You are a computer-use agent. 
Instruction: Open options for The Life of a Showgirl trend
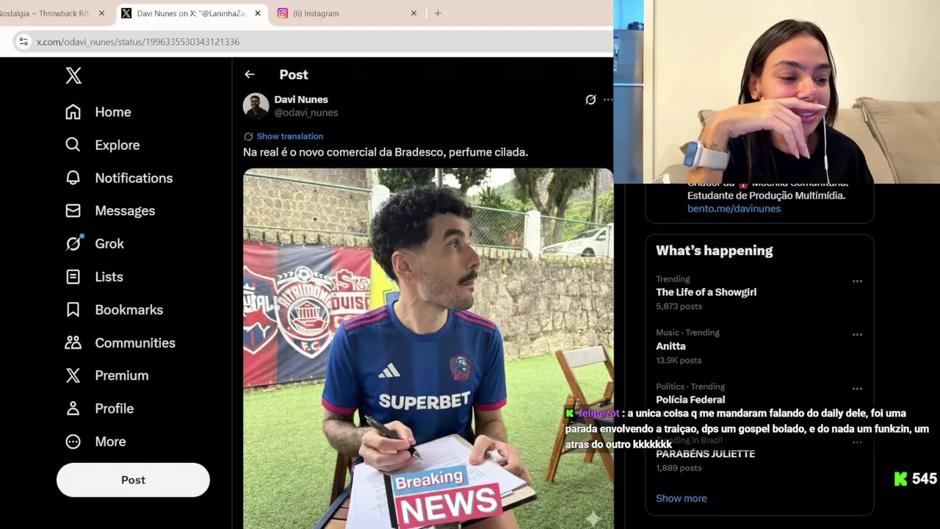(x=857, y=281)
